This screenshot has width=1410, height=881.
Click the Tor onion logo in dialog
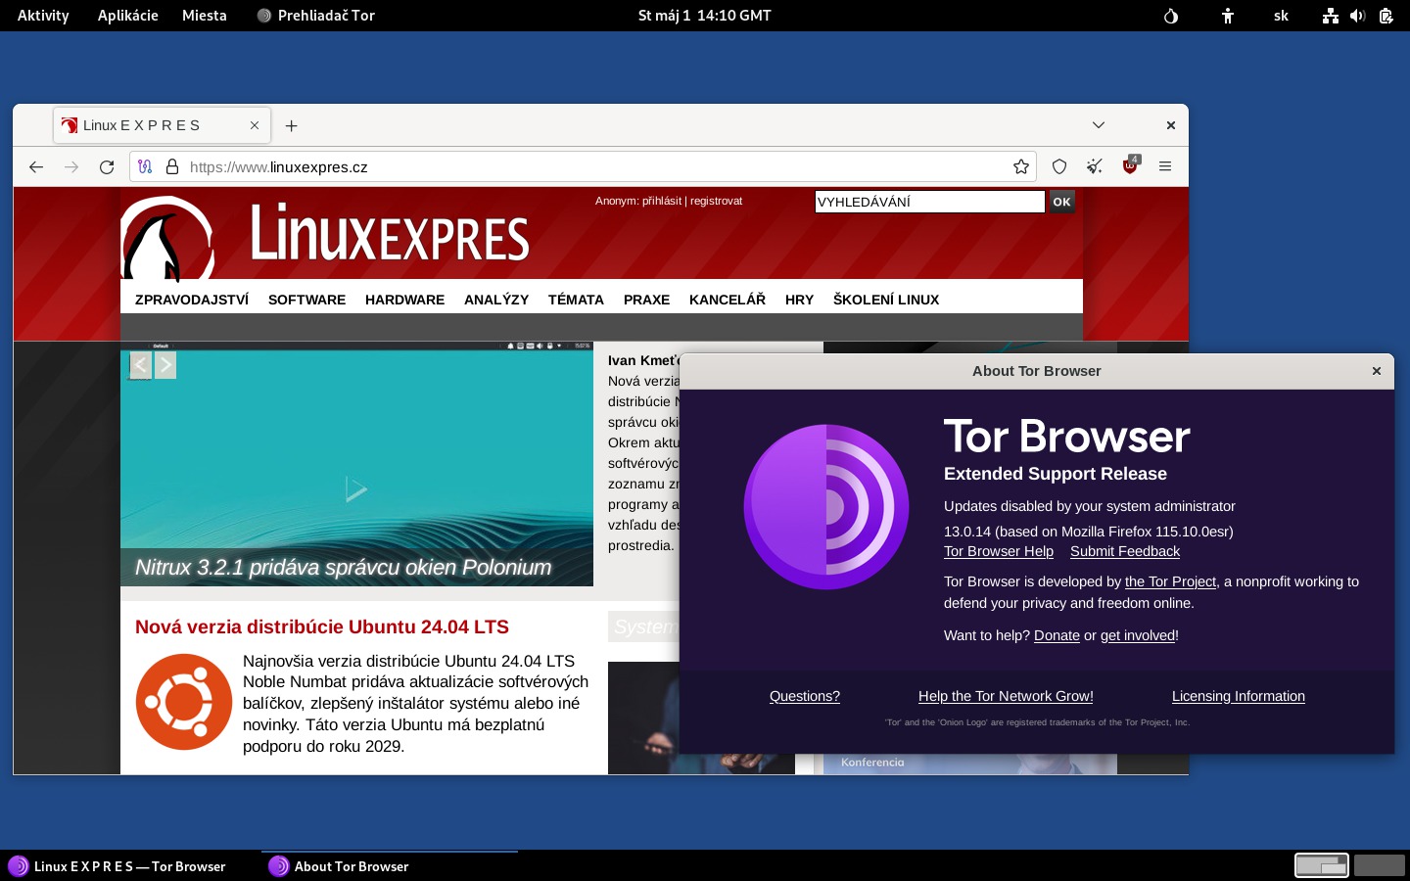click(826, 507)
